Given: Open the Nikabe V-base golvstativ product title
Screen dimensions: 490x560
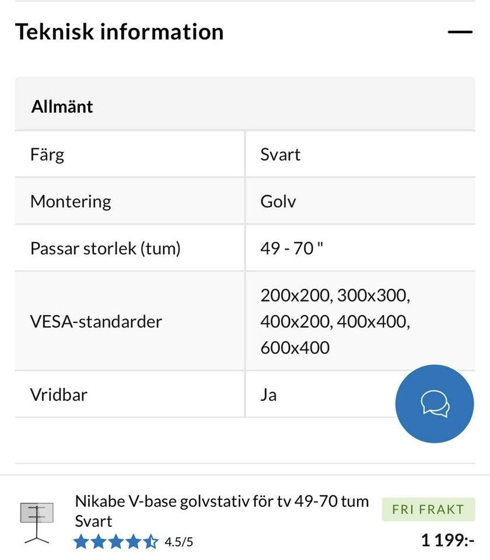Looking at the screenshot, I should tap(222, 510).
